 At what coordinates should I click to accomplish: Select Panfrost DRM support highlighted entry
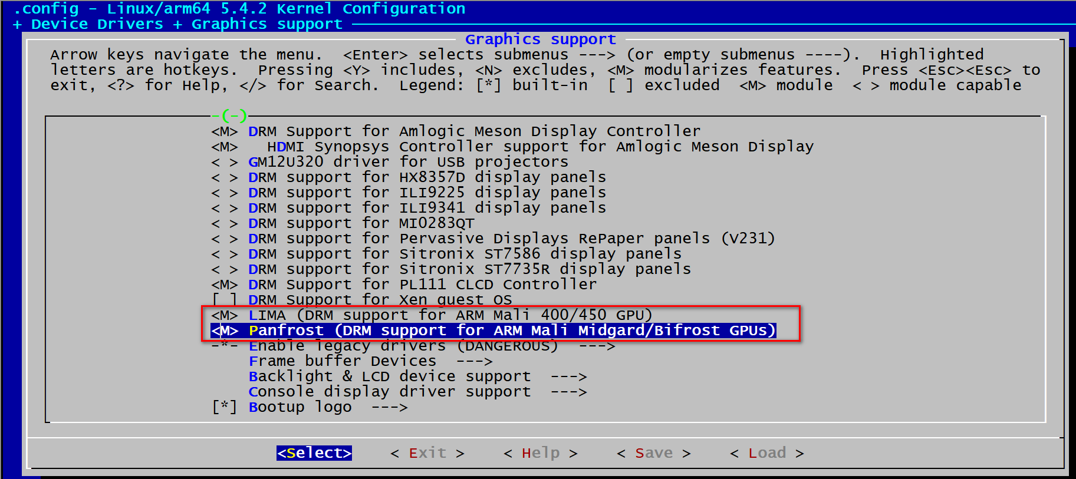tap(493, 331)
